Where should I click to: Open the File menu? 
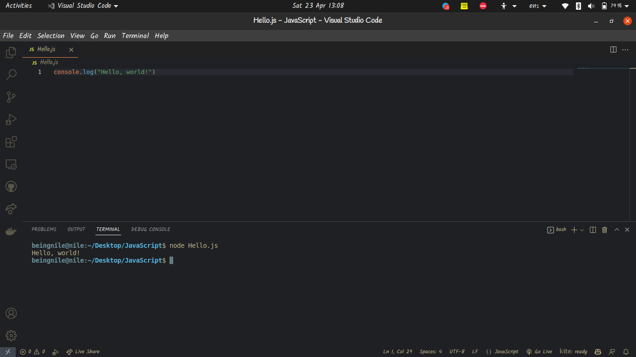point(8,36)
